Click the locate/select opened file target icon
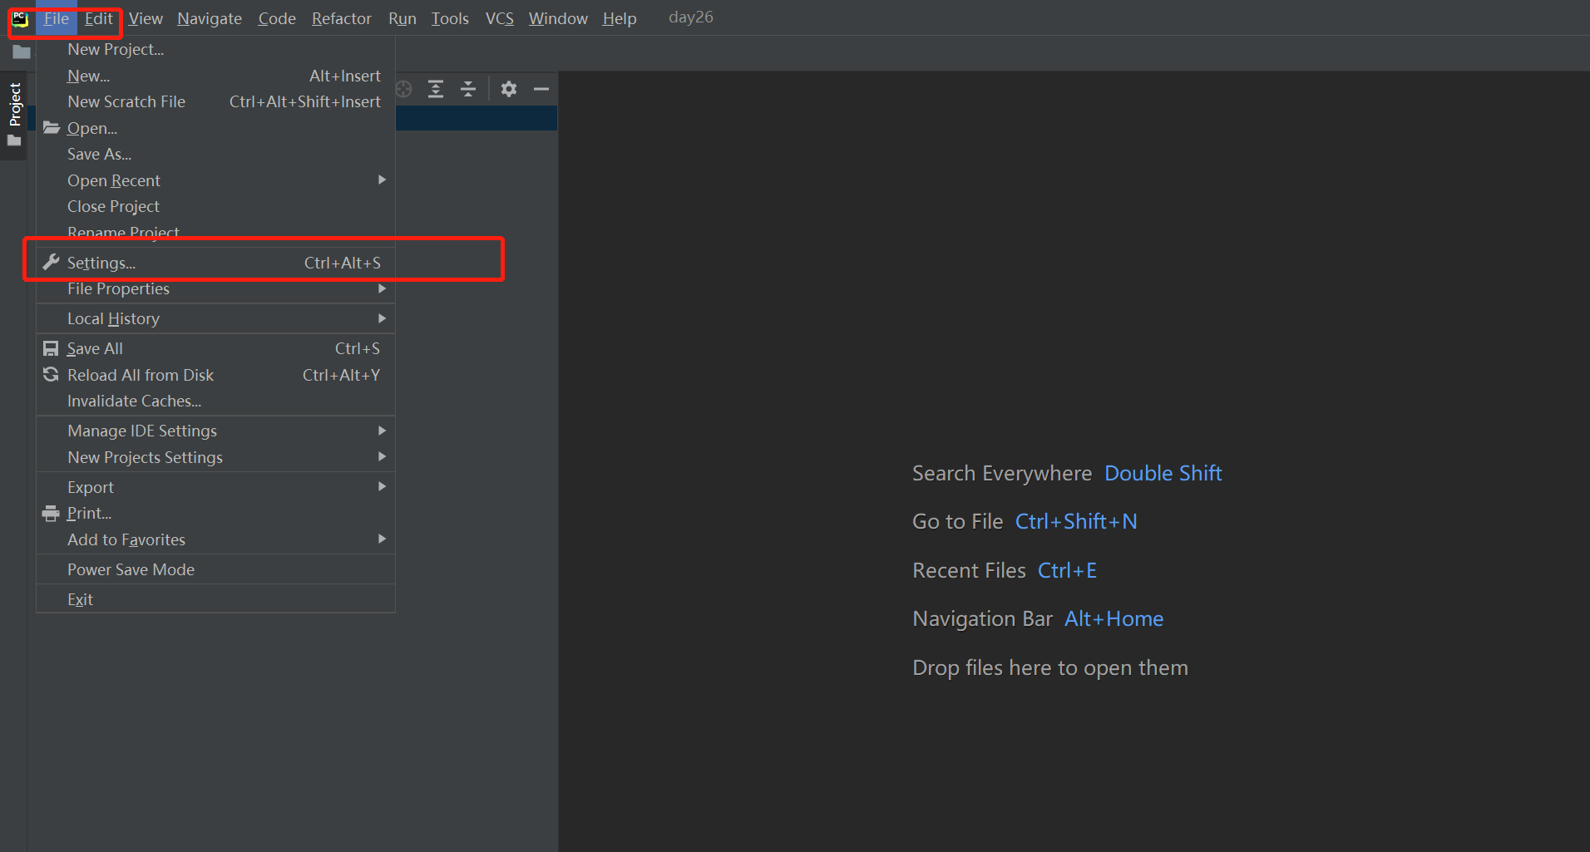 pyautogui.click(x=404, y=89)
